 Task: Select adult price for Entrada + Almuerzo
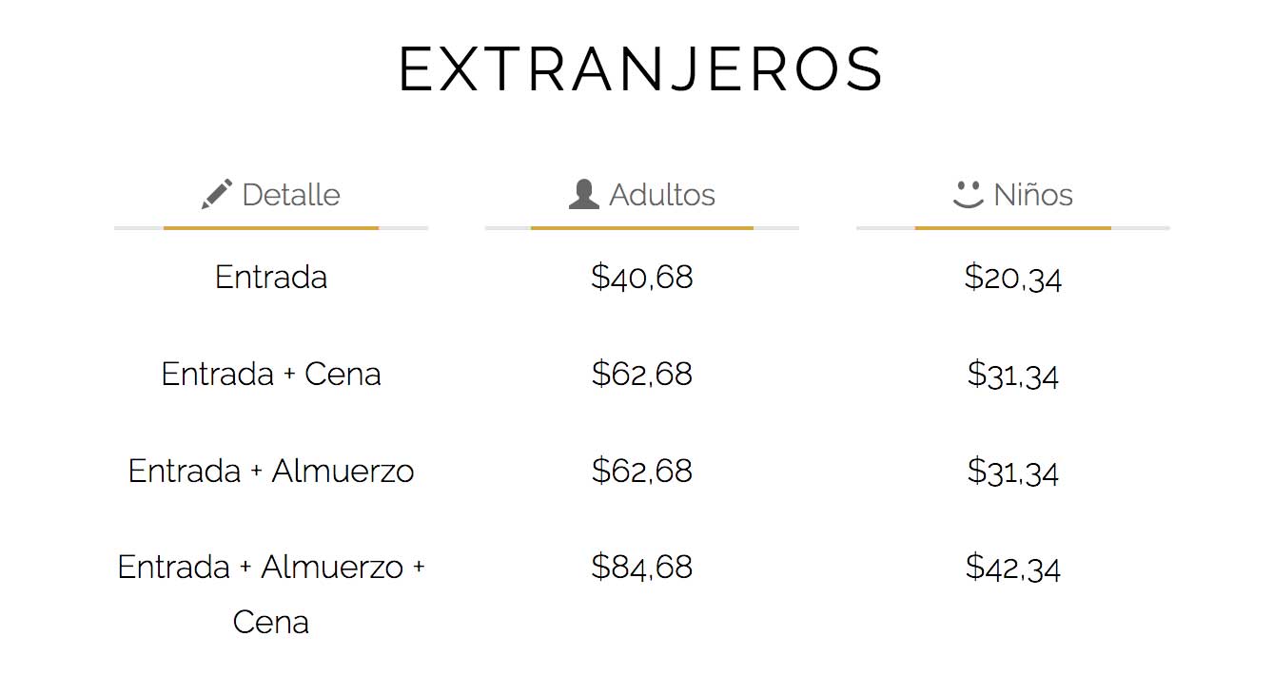(x=642, y=472)
